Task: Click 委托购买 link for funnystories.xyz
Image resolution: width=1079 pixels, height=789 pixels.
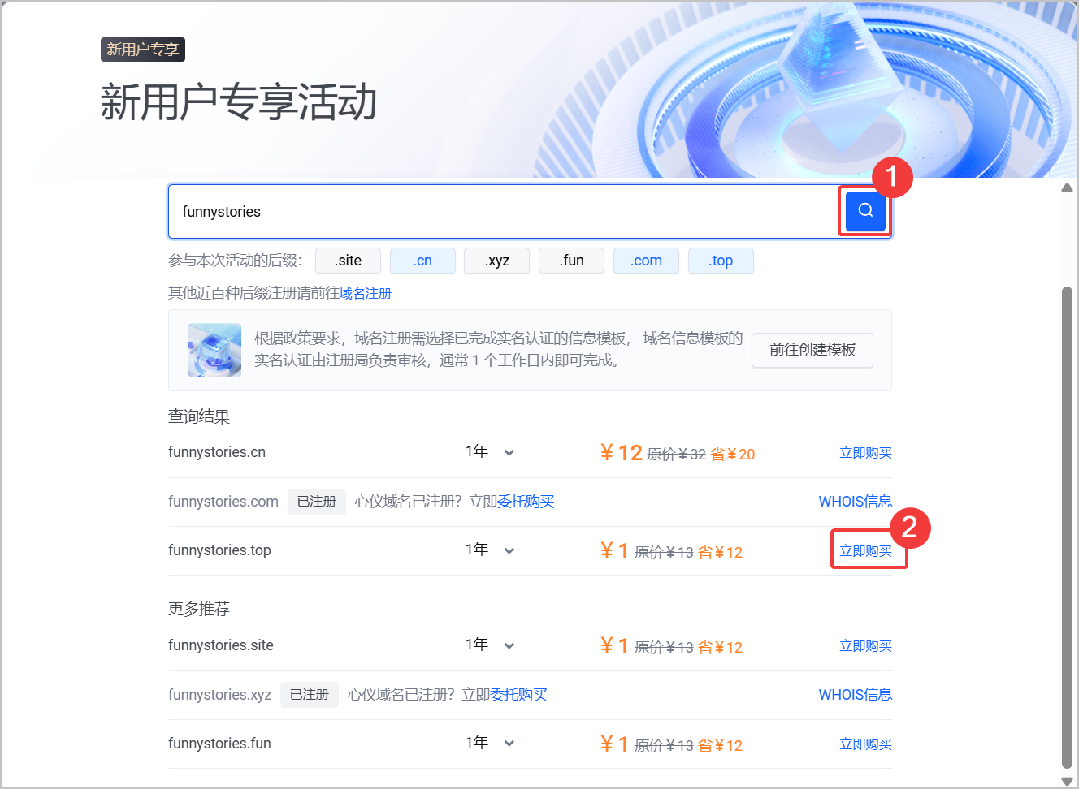Action: (x=519, y=695)
